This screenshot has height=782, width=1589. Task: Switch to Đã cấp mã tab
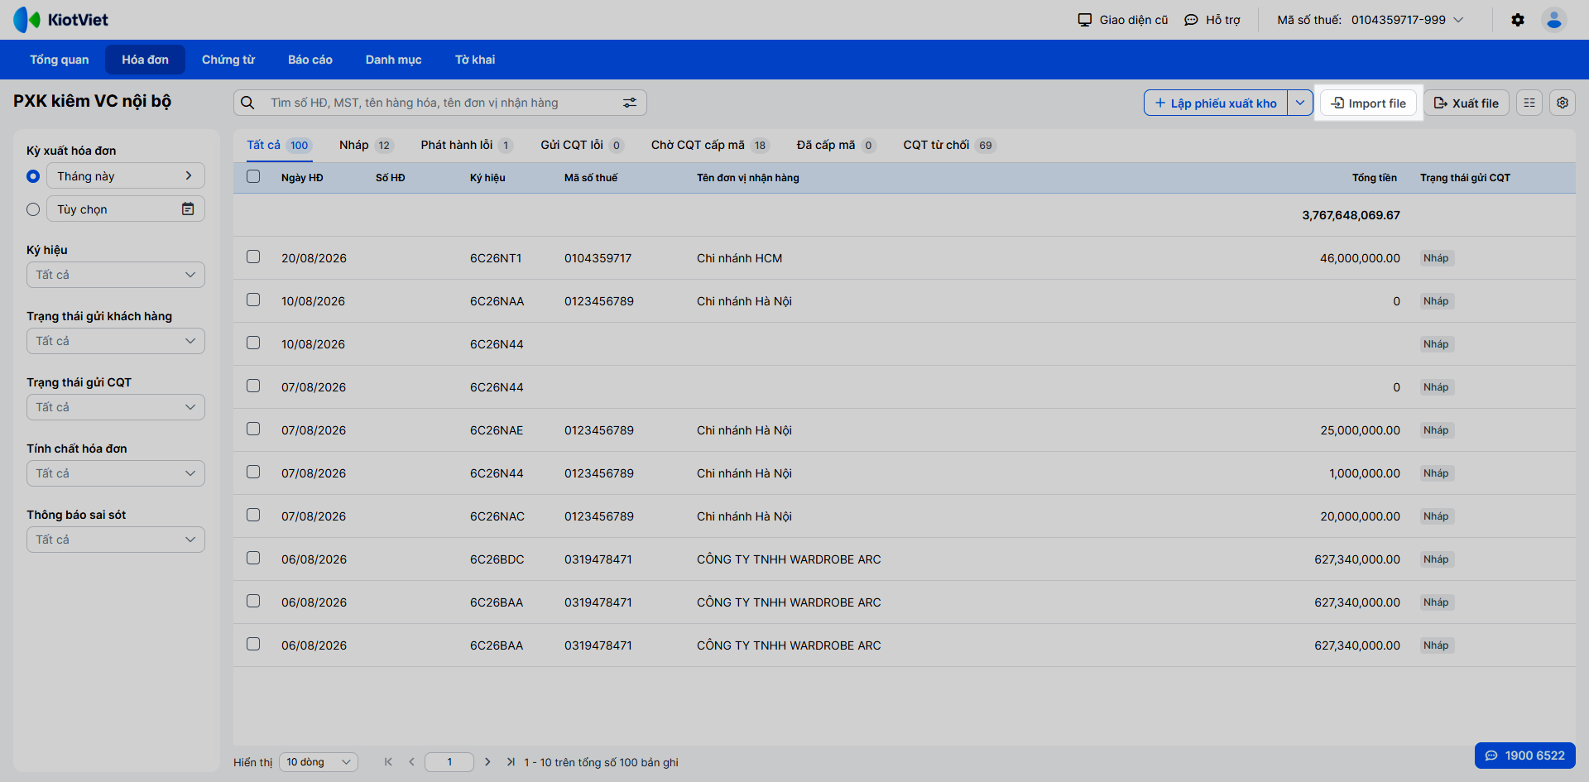(836, 145)
